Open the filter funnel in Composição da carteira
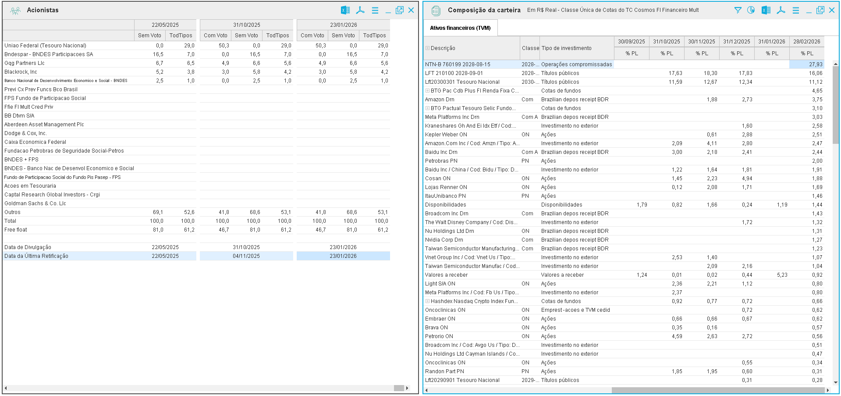This screenshot has width=841, height=396. 738,10
